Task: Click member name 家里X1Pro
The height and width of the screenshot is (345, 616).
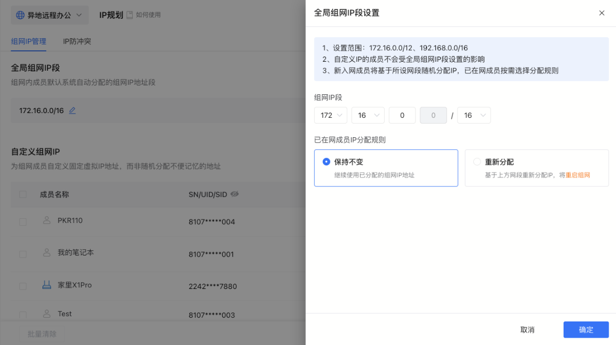Action: pos(75,285)
